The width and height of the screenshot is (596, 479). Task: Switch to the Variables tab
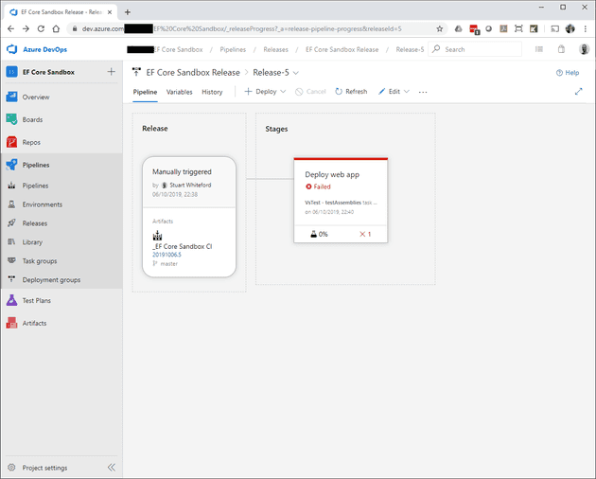(x=179, y=92)
